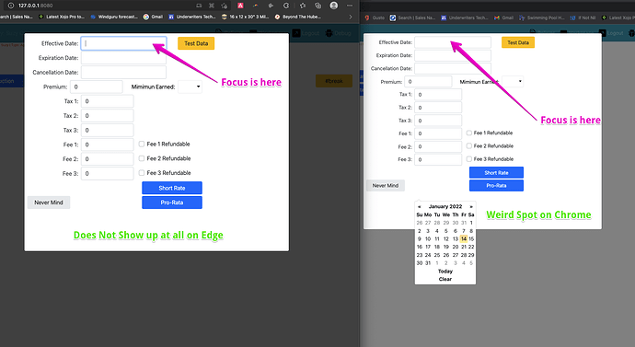Go to next month in calendar popup
Viewport: 635px width, 347px height.
[471, 206]
